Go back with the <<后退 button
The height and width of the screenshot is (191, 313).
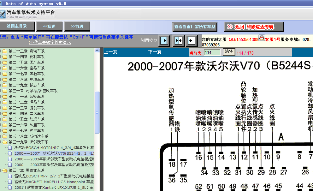[49, 27]
